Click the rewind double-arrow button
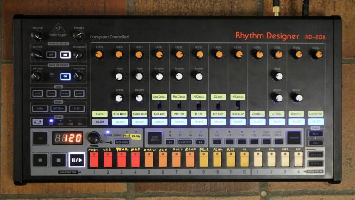 pyautogui.click(x=170, y=142)
